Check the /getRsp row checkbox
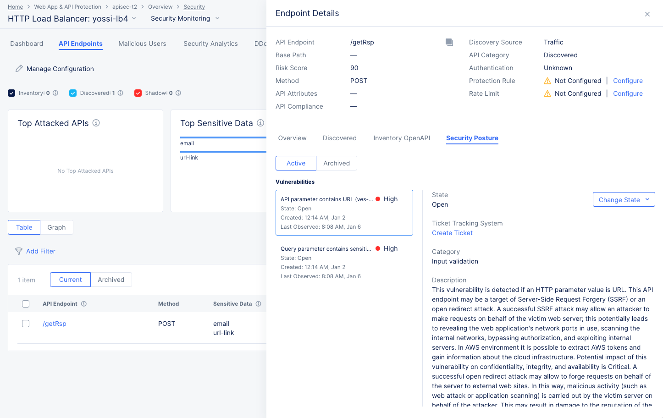The height and width of the screenshot is (418, 663). (26, 323)
